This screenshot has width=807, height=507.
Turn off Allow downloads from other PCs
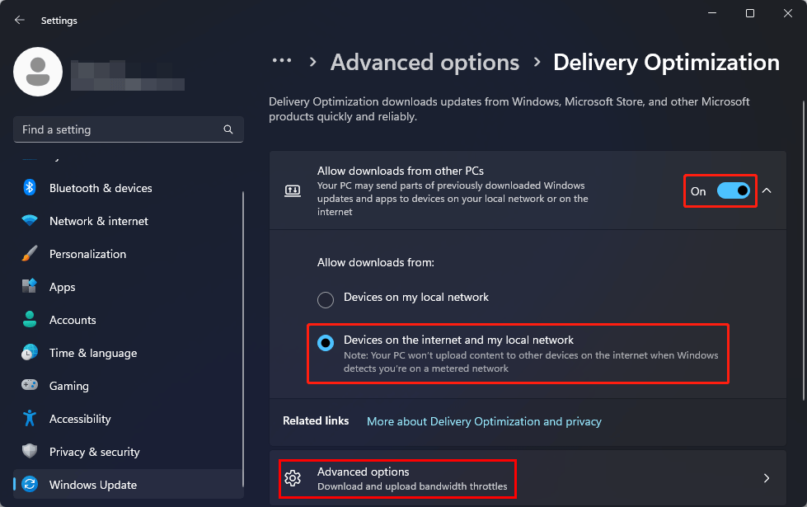(x=733, y=190)
